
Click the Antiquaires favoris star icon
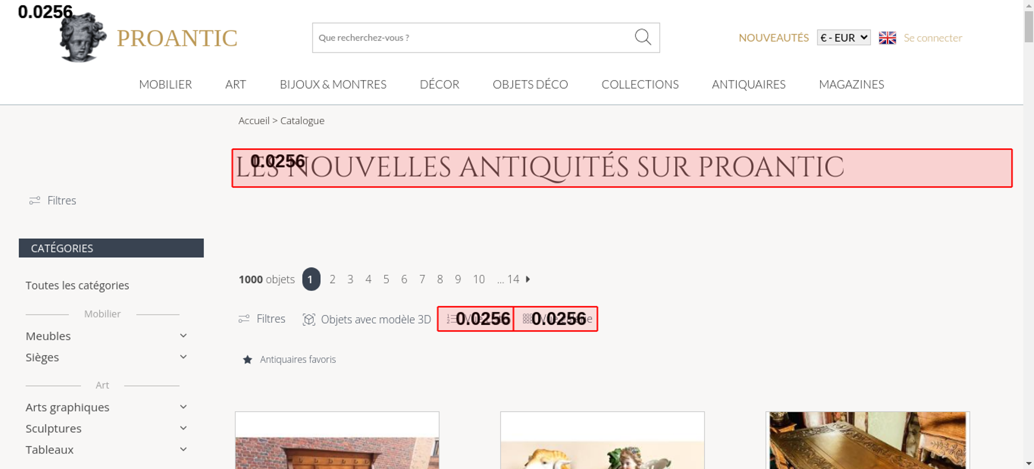248,359
